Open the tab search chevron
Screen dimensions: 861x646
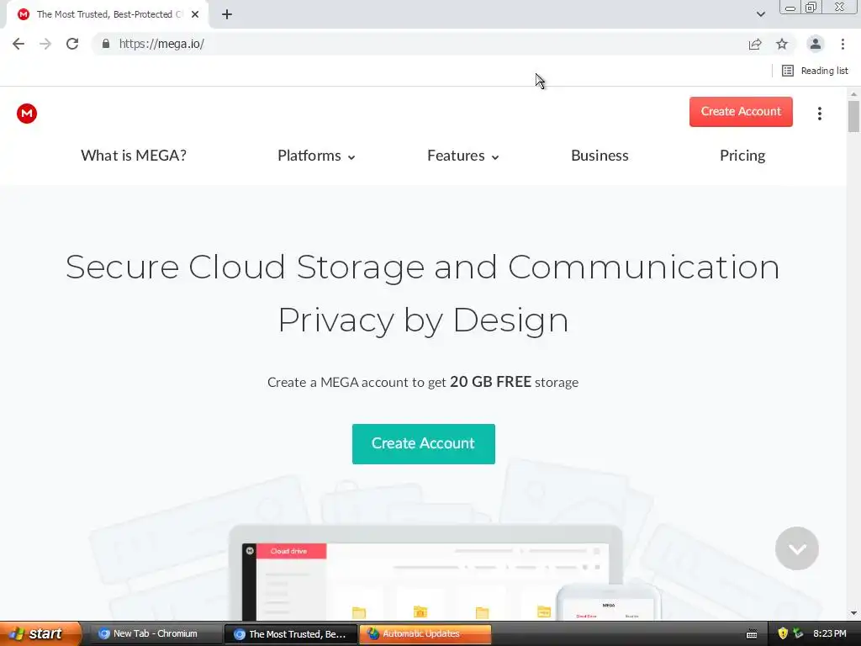pos(760,14)
